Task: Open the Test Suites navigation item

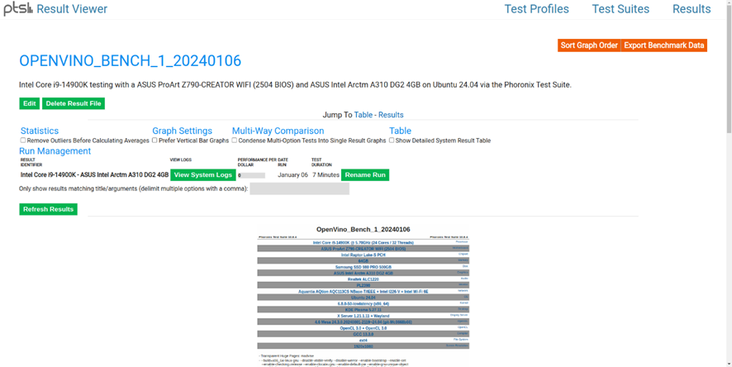Action: point(620,9)
